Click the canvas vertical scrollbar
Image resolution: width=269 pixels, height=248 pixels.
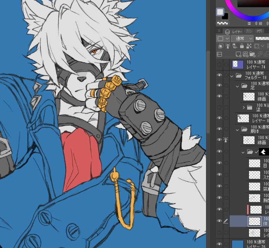click(208, 92)
